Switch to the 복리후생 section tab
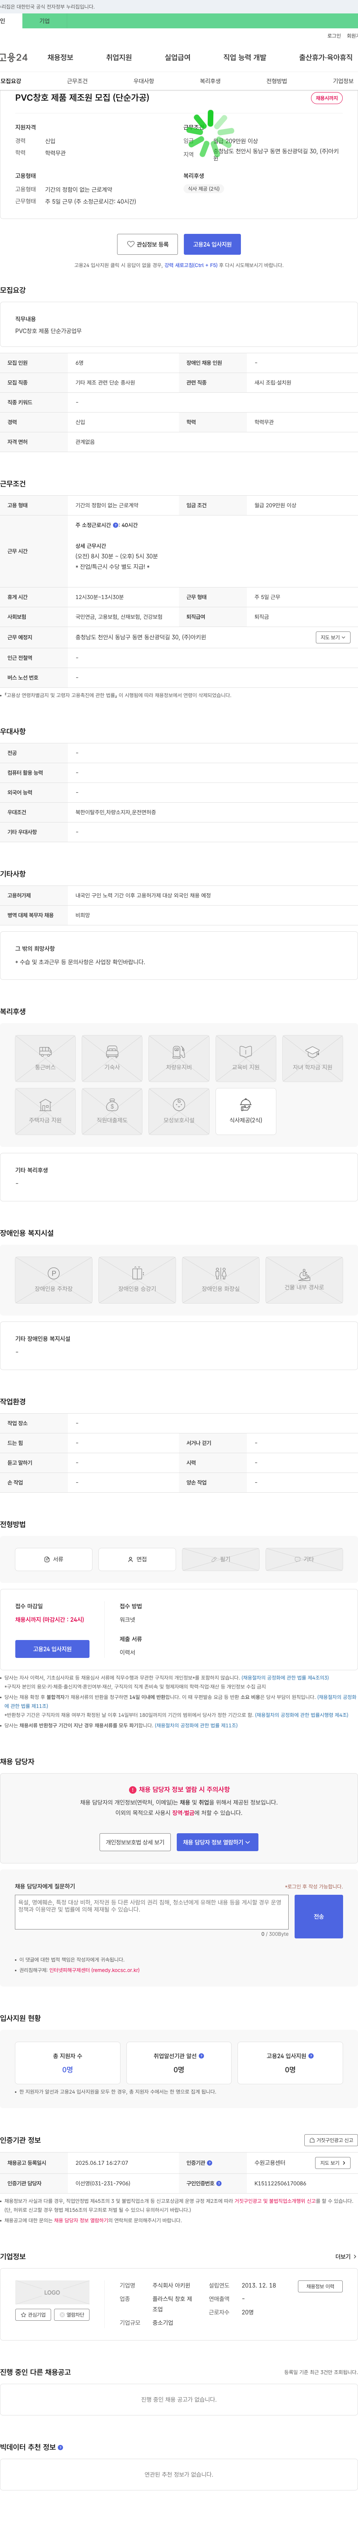The height and width of the screenshot is (2524, 358). [x=210, y=81]
